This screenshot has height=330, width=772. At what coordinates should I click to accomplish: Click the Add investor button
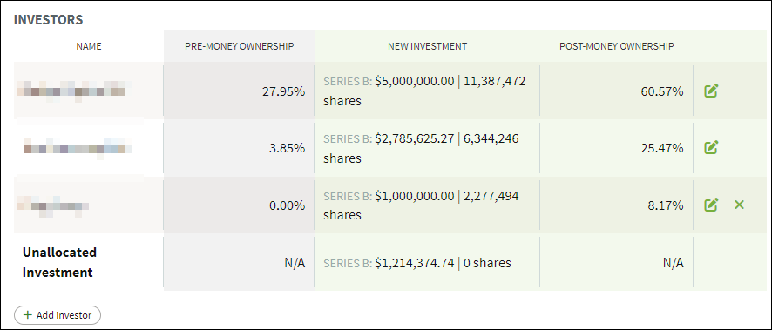pyautogui.click(x=58, y=315)
